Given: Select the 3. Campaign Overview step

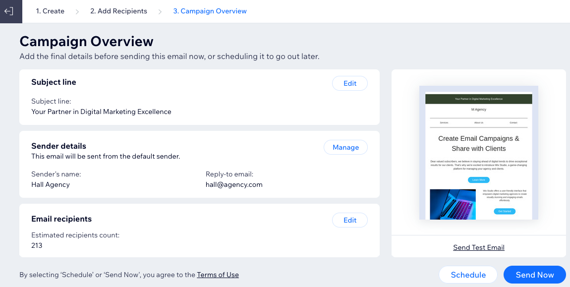Looking at the screenshot, I should click(x=210, y=11).
